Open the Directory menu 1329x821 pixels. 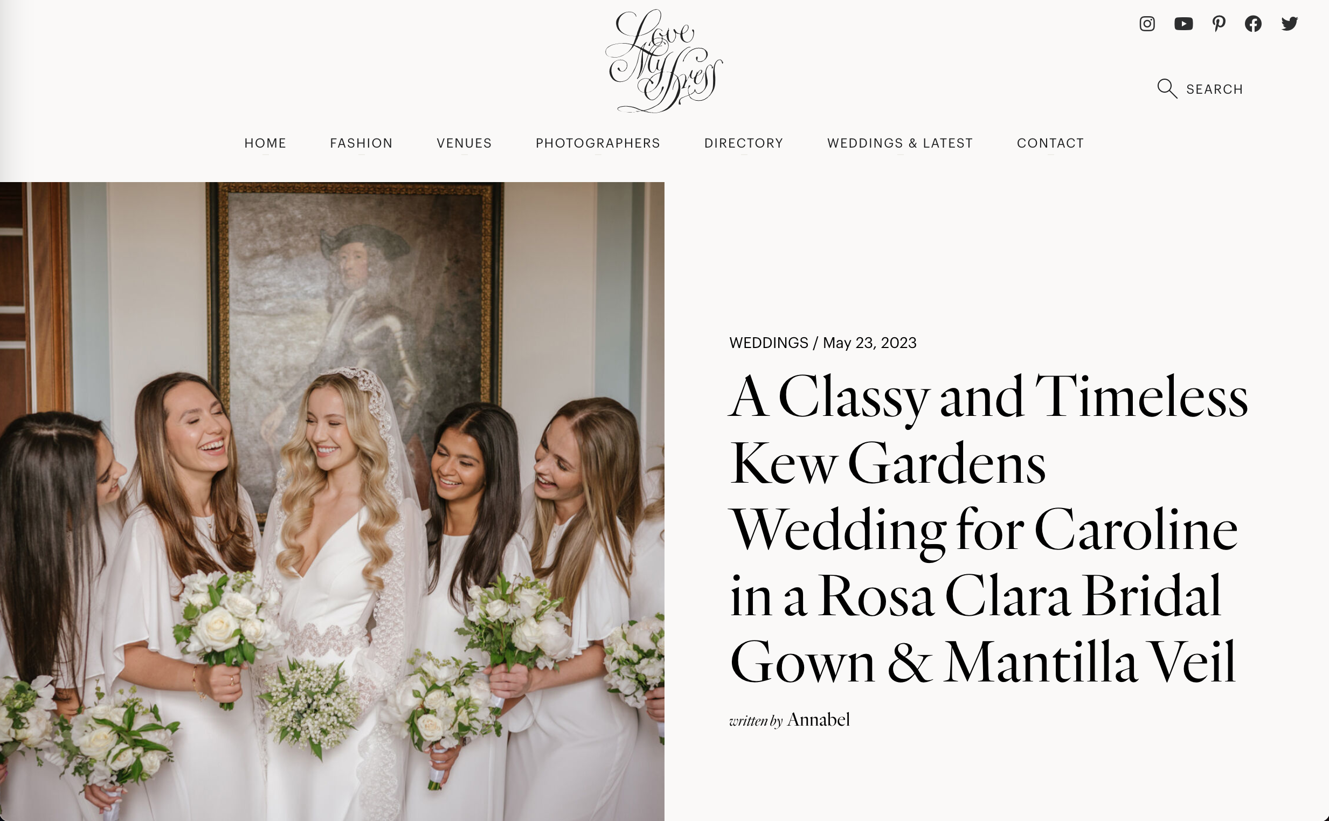[744, 143]
